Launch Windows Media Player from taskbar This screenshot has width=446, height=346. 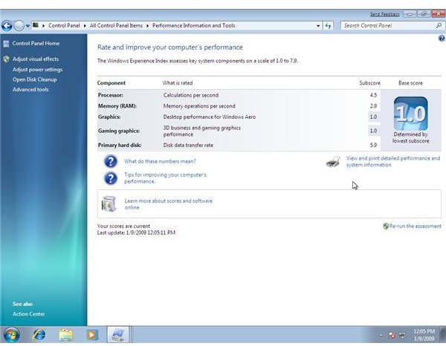pos(92,335)
